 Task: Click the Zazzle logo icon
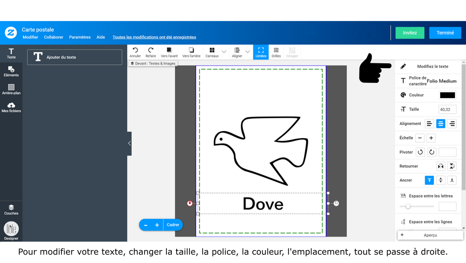pos(11,33)
